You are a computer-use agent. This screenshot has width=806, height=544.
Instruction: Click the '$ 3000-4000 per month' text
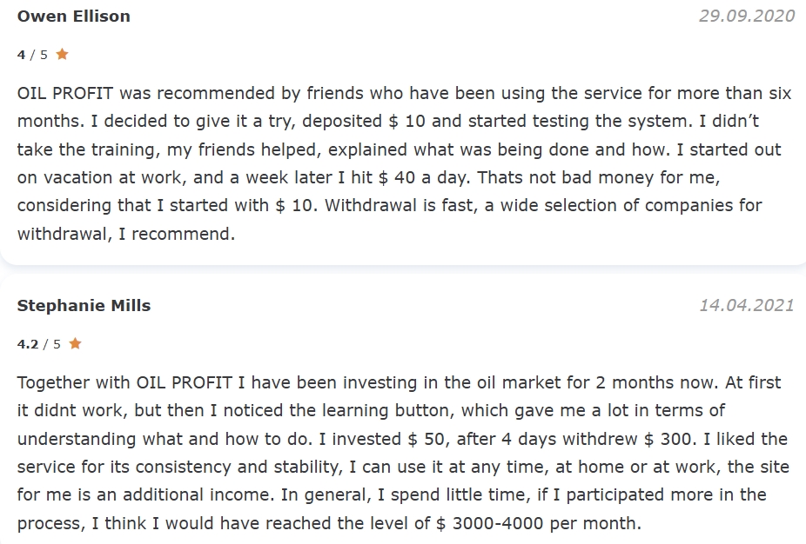[x=538, y=523]
